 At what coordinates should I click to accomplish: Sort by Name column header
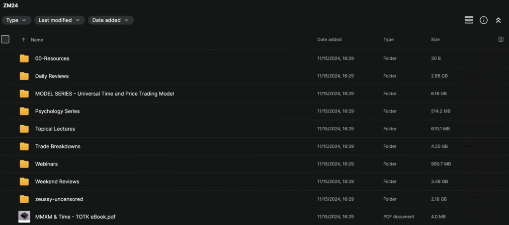tap(37, 40)
